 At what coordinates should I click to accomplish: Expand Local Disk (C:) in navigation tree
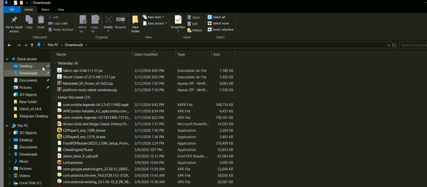pos(10,183)
